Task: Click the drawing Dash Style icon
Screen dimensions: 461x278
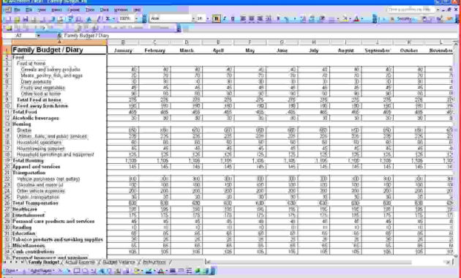Action: [x=181, y=271]
